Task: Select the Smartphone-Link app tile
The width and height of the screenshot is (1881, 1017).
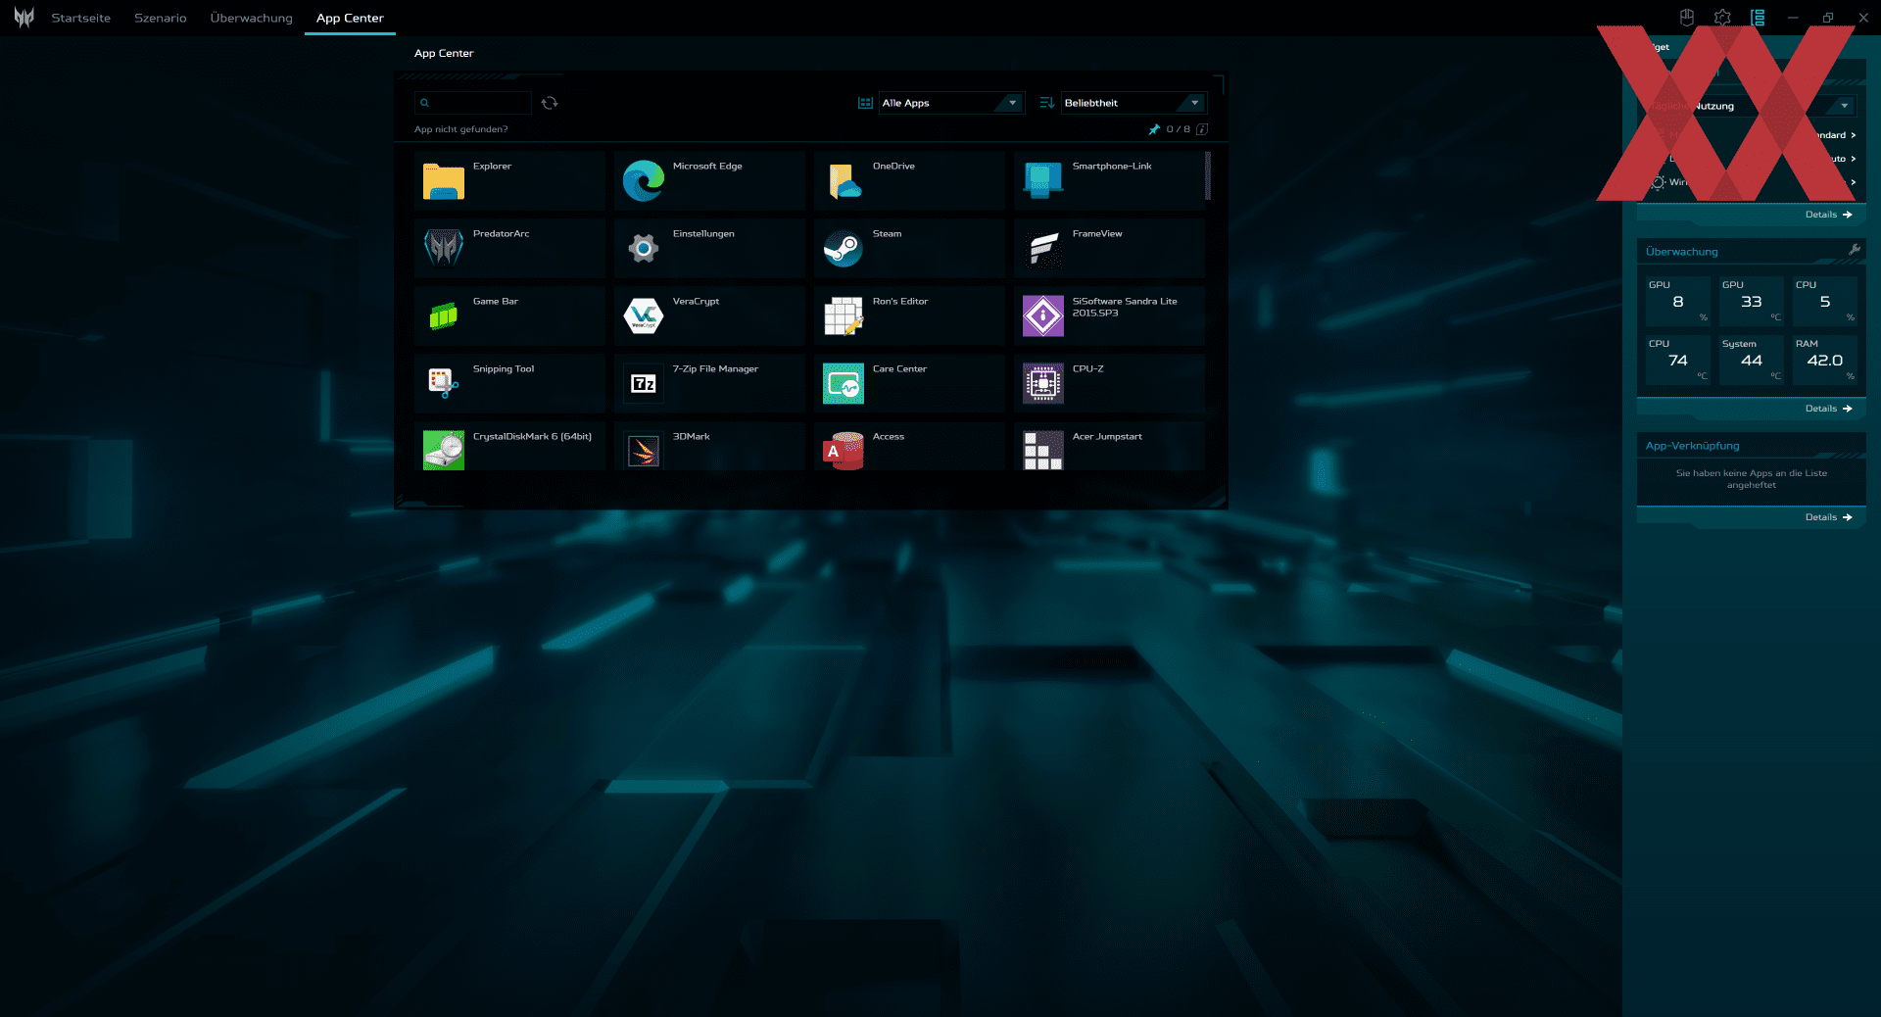Action: click(x=1109, y=181)
